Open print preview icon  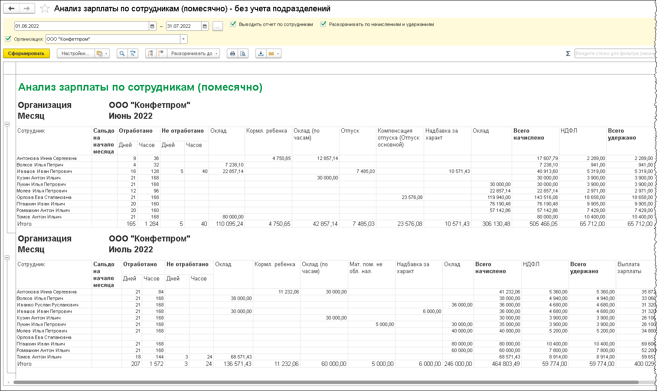(243, 53)
